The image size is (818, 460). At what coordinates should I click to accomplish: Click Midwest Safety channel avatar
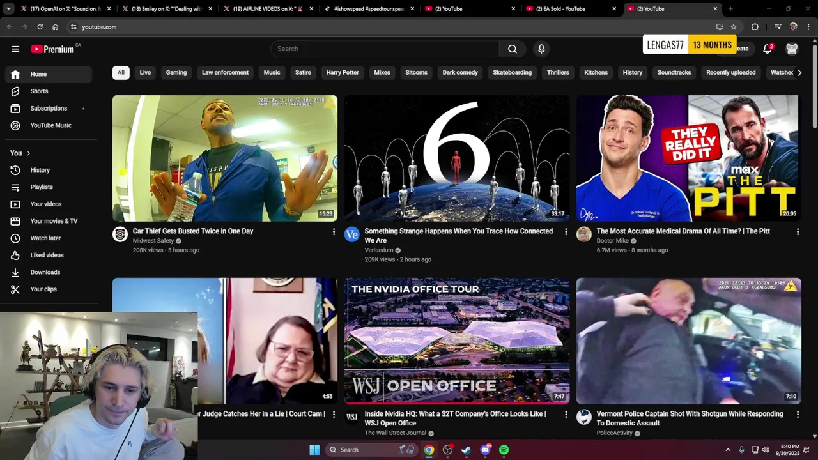pos(120,234)
